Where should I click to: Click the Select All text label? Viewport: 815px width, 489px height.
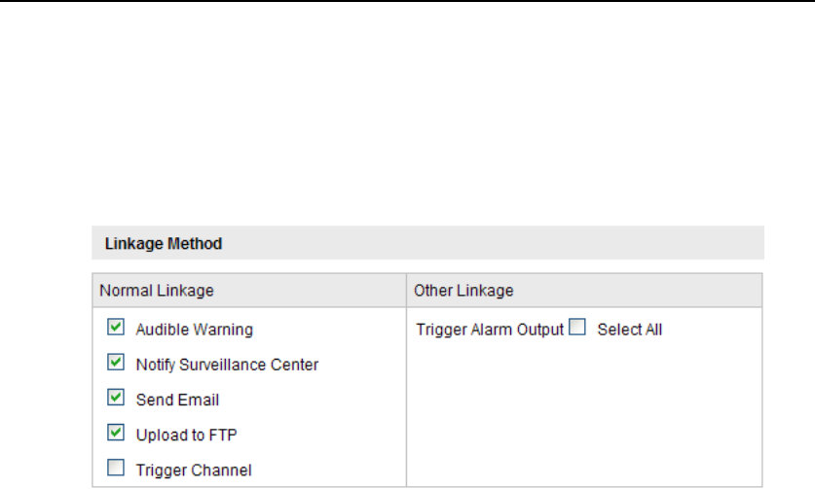point(629,330)
